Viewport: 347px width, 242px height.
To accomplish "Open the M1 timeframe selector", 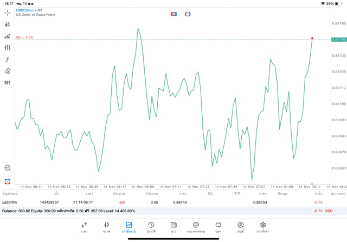I will point(8,83).
